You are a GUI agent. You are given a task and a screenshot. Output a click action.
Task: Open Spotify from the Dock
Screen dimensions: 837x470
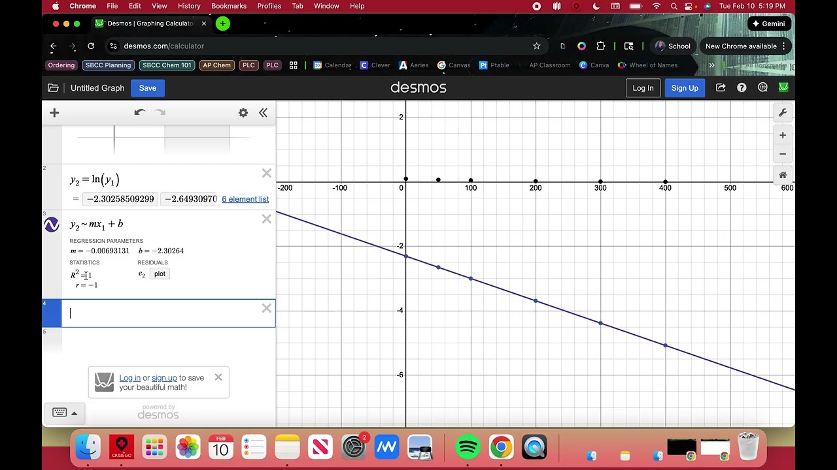tap(468, 447)
